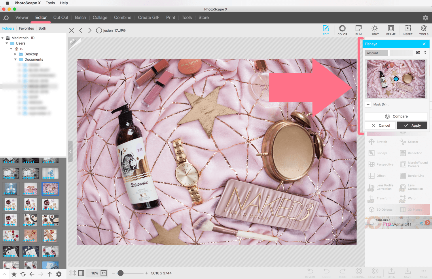The height and width of the screenshot is (279, 432).
Task: Click fisheye center point in preview
Action: pos(396,79)
